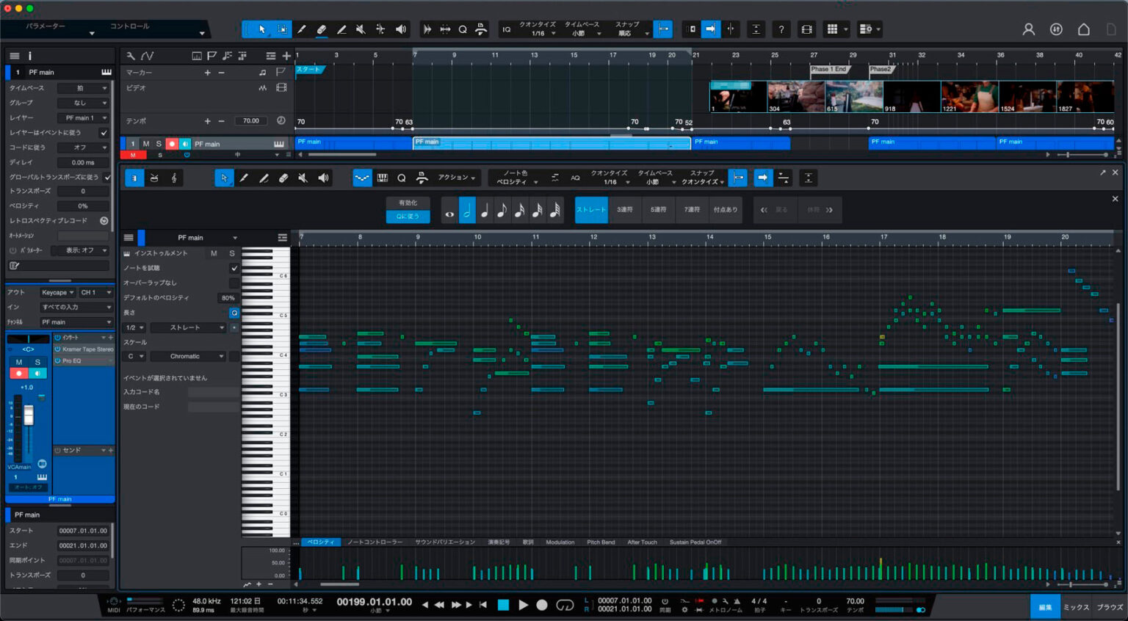This screenshot has width=1128, height=621.
Task: Click the add track plus icon
Action: point(286,56)
